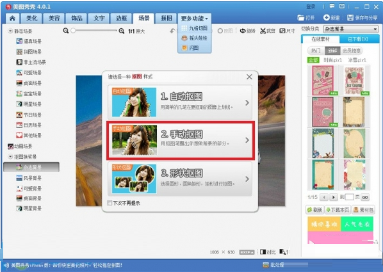Select the 裁剪 crop scissors tool
The image size is (383, 272).
263,31
